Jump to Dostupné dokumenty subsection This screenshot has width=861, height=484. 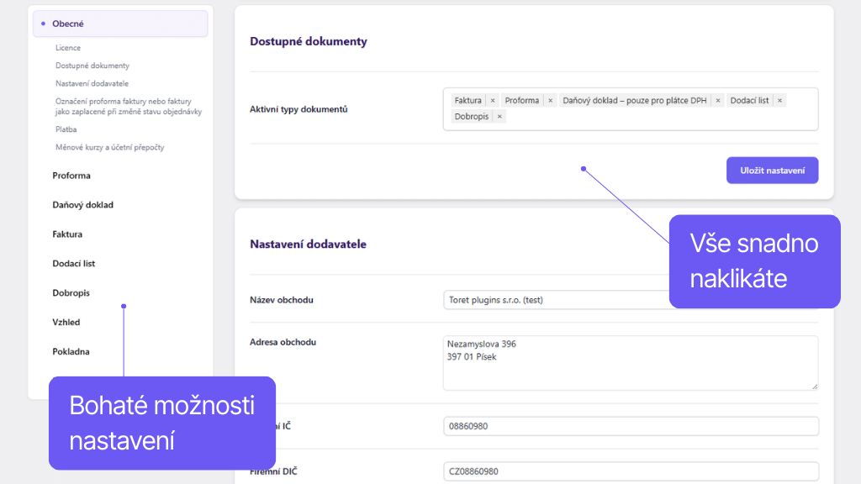(x=92, y=66)
